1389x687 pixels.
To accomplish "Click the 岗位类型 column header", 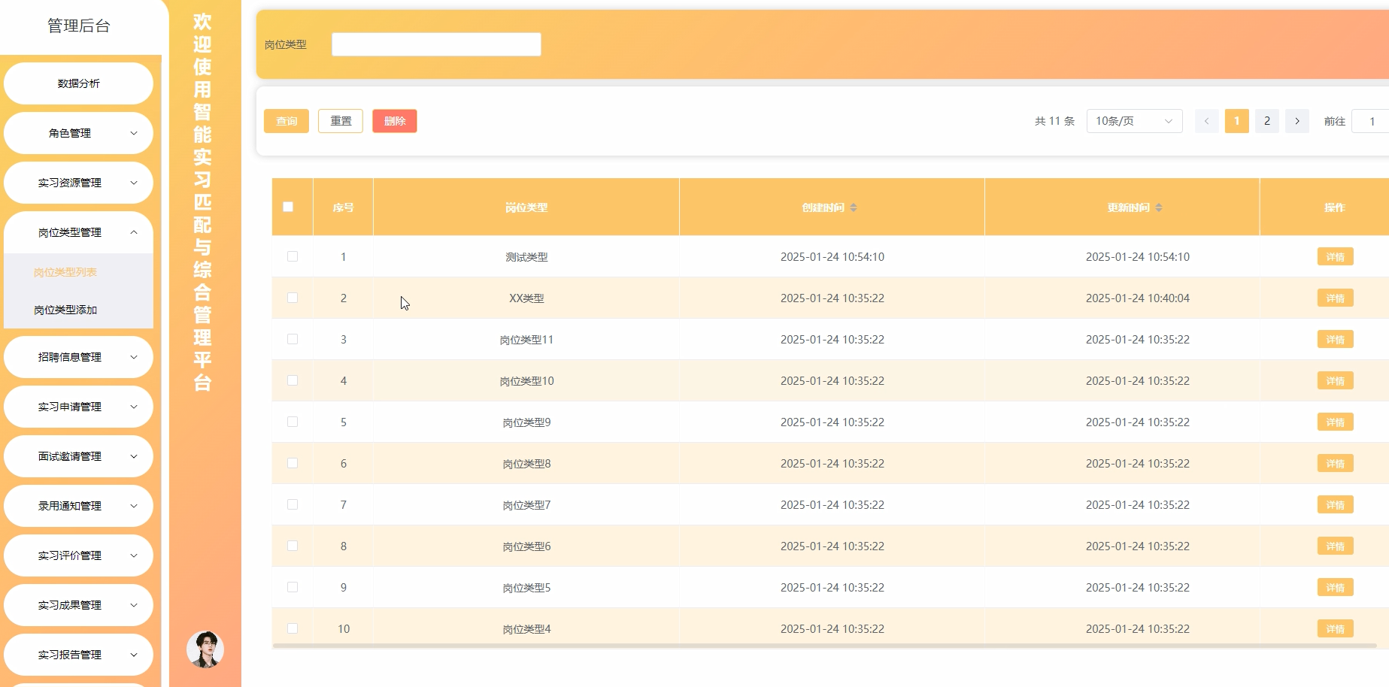I will 526,207.
